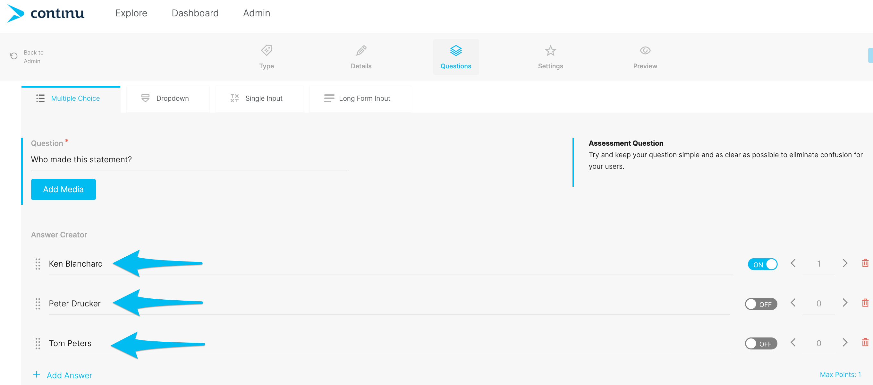Decrease points for Ken Blanchard
Screen dimensions: 873x385
click(x=793, y=263)
